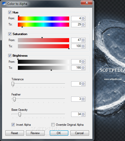This screenshot has height=141, width=125.
Task: Click the Cancel button
Action: (80, 133)
